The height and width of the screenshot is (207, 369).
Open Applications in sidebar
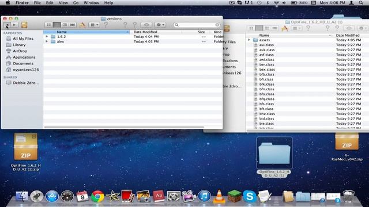(x=24, y=57)
